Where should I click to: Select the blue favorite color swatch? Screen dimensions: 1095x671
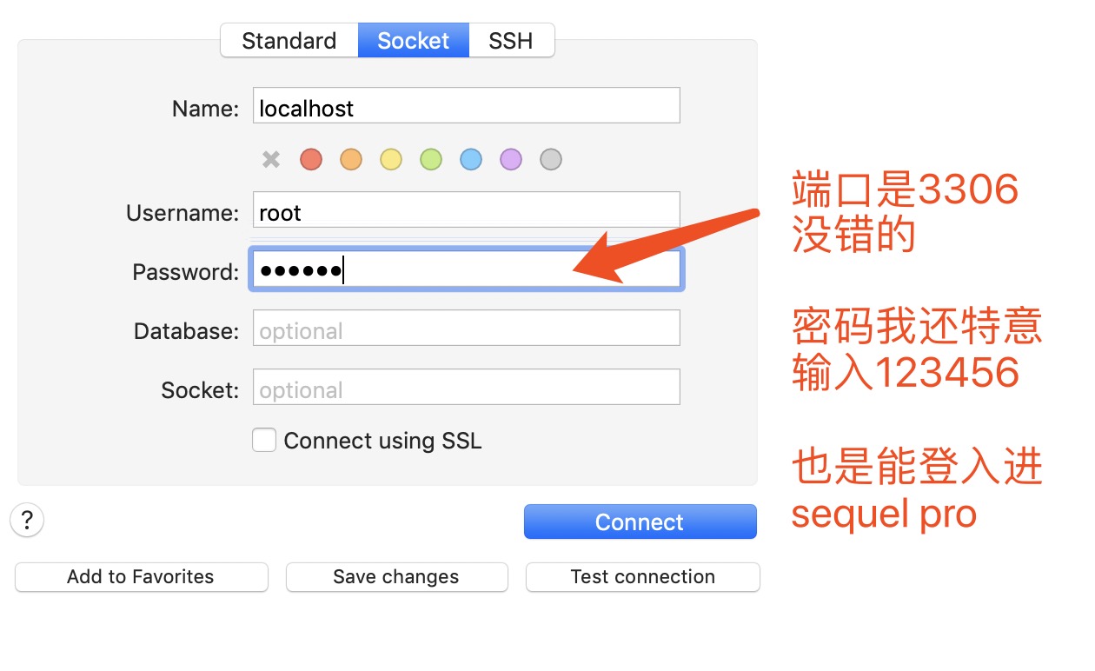pyautogui.click(x=470, y=159)
